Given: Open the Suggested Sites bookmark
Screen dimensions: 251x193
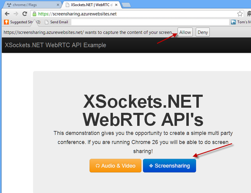Looking at the screenshot, I should tap(23, 22).
